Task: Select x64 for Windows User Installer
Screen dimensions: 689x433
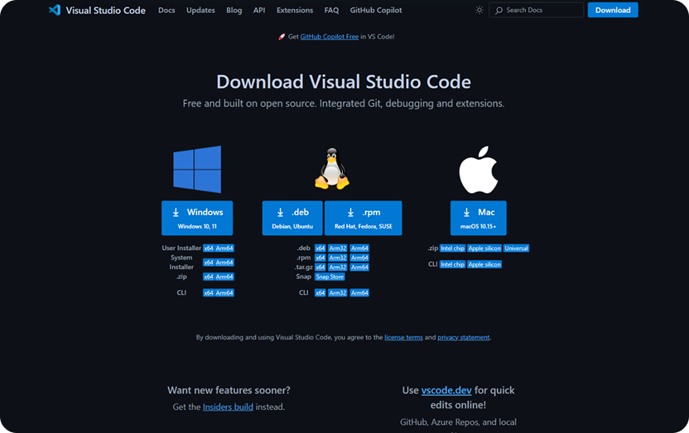Action: tap(209, 248)
